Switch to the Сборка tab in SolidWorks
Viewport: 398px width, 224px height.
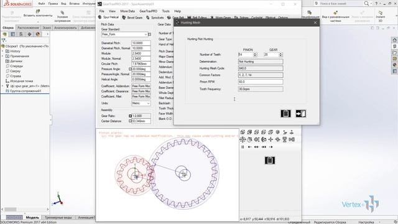coord(8,27)
